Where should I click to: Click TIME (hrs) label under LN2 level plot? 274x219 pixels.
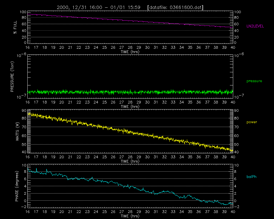tap(130, 52)
